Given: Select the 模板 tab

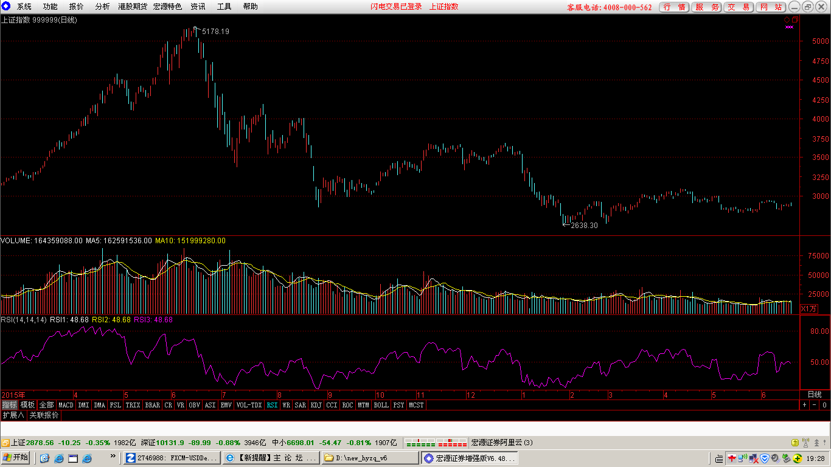Looking at the screenshot, I should tap(27, 405).
